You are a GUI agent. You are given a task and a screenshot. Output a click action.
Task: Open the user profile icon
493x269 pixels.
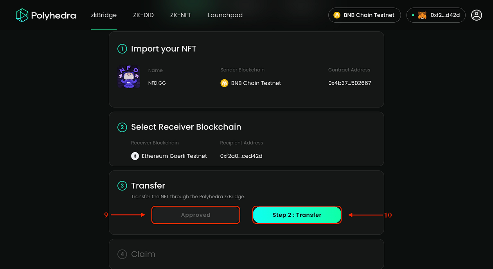[x=476, y=15]
